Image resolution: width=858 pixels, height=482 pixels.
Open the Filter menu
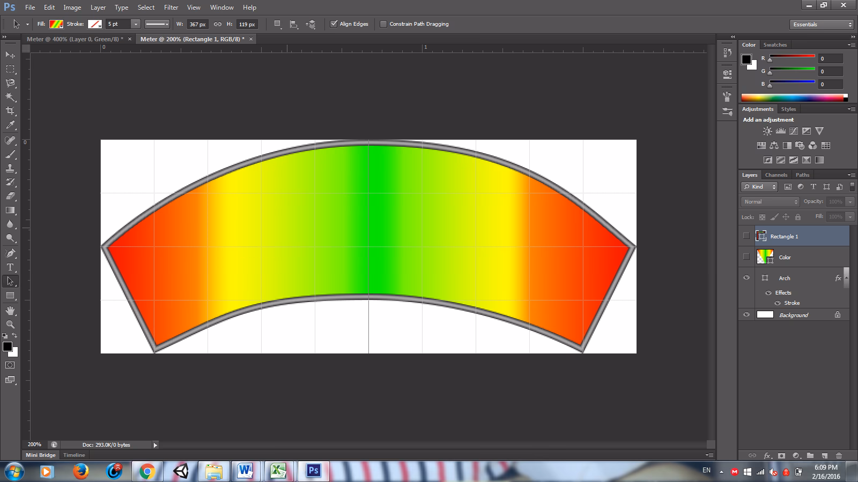point(171,7)
